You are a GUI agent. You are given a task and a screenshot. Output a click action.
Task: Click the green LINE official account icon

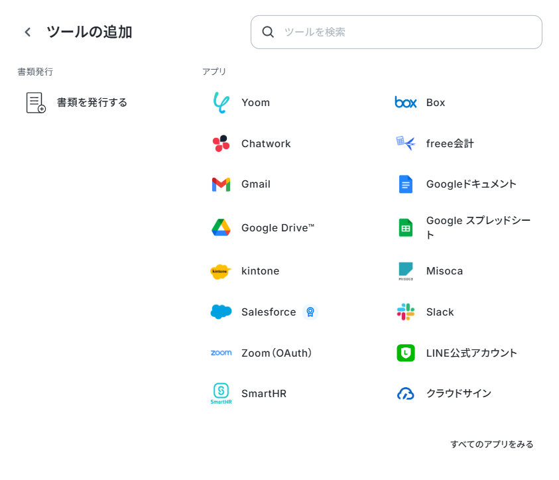[406, 353]
